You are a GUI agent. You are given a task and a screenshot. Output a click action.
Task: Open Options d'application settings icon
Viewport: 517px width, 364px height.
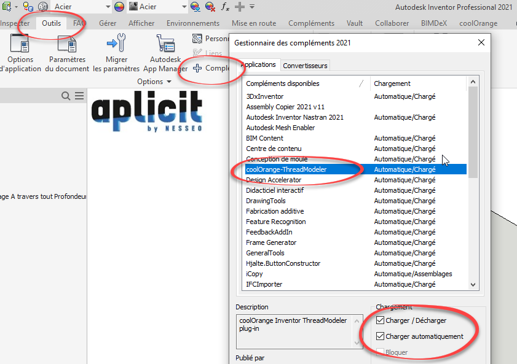(20, 46)
